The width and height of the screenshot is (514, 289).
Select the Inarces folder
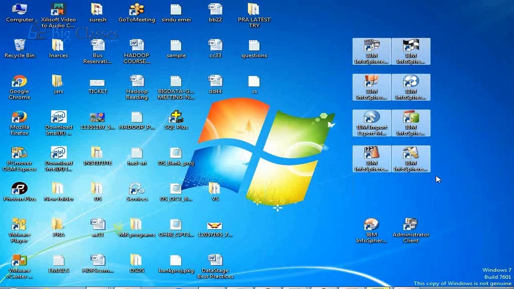(x=58, y=49)
